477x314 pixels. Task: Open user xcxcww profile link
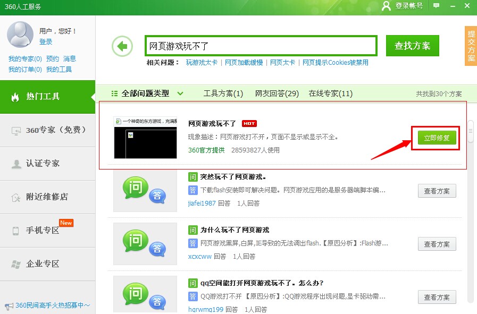tap(199, 257)
